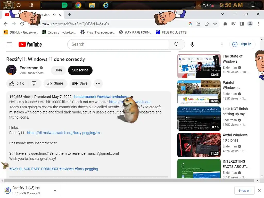264x198 pixels.
Task: Open Chrome extensions puzzle icon
Action: [225, 24]
